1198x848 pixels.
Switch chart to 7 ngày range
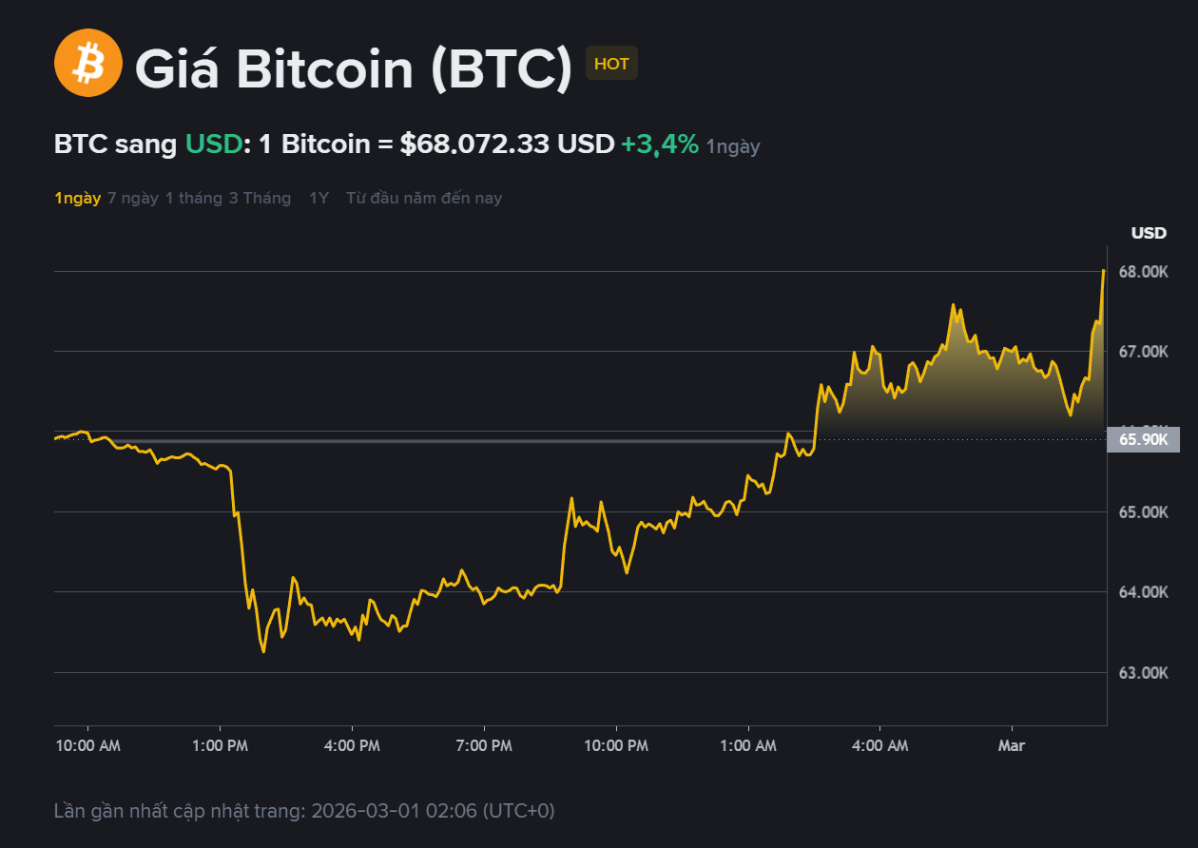(133, 198)
